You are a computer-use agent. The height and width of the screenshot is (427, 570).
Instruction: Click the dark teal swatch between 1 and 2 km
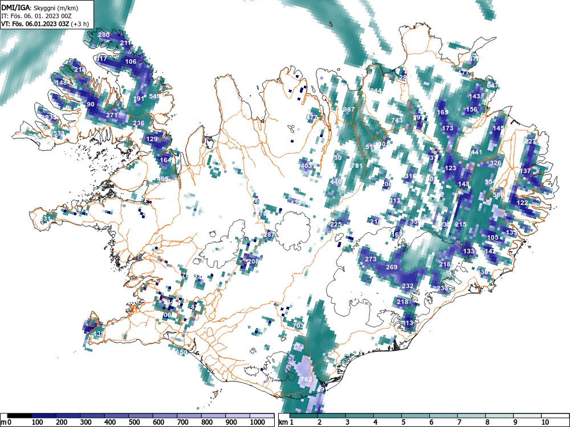(x=304, y=416)
